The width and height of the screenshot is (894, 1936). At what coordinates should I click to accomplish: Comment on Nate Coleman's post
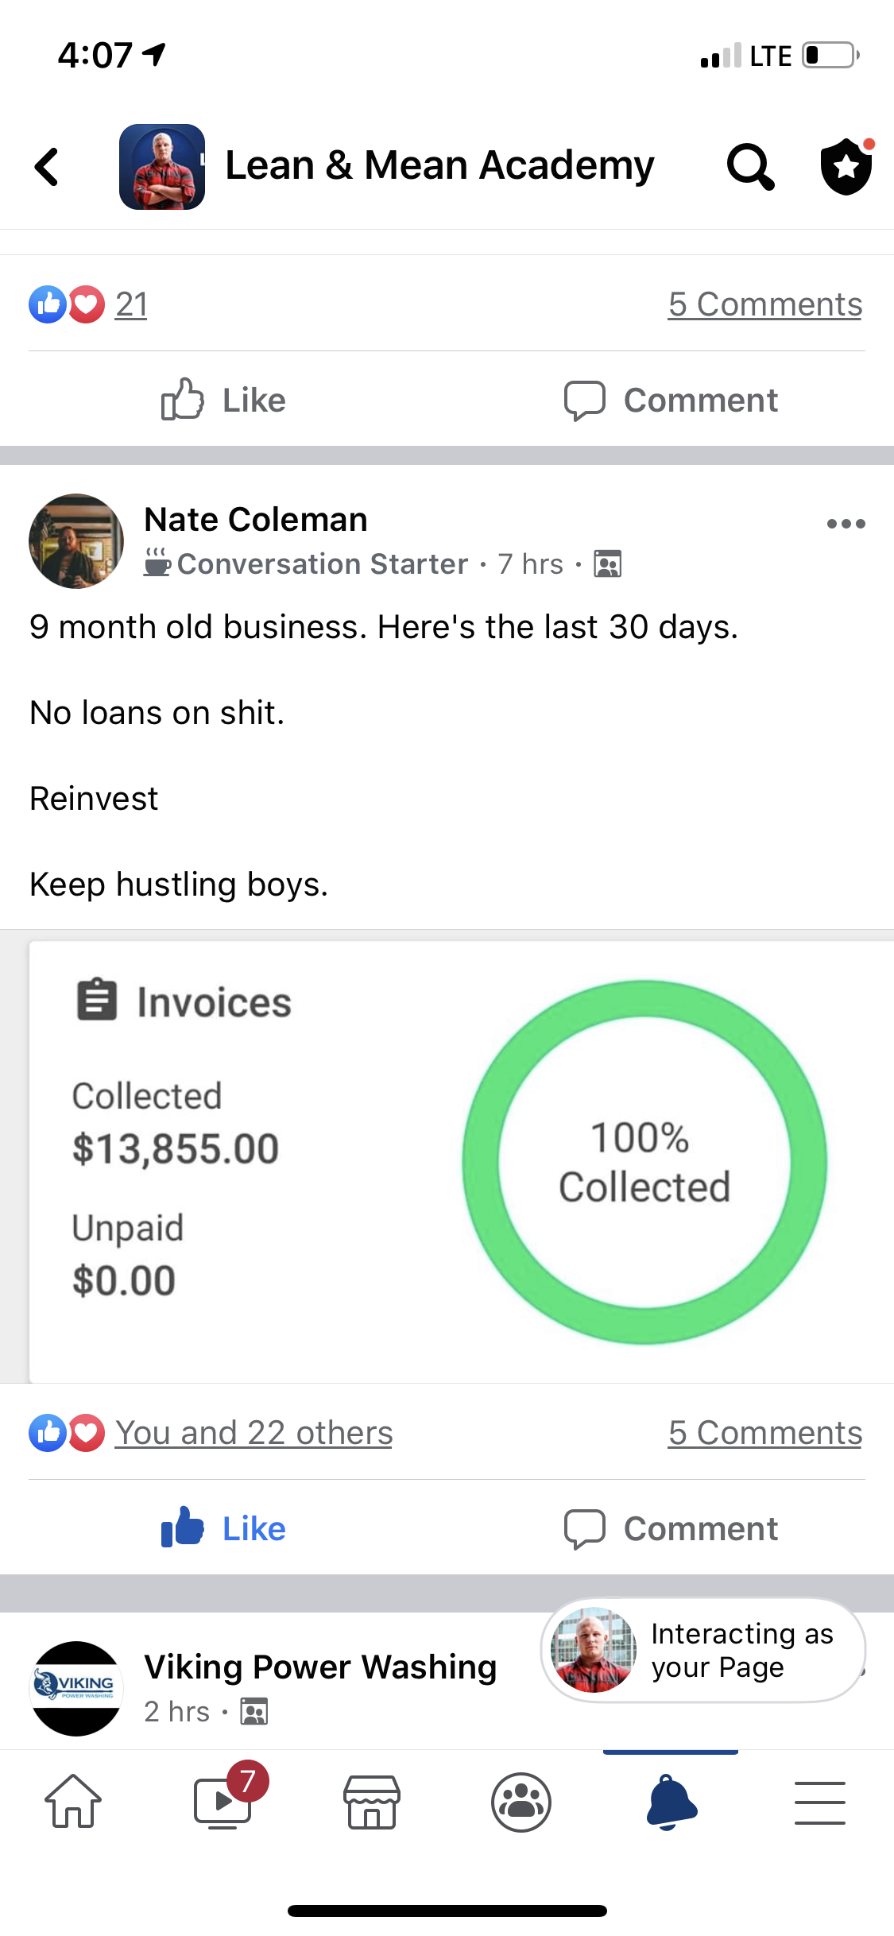[671, 1528]
